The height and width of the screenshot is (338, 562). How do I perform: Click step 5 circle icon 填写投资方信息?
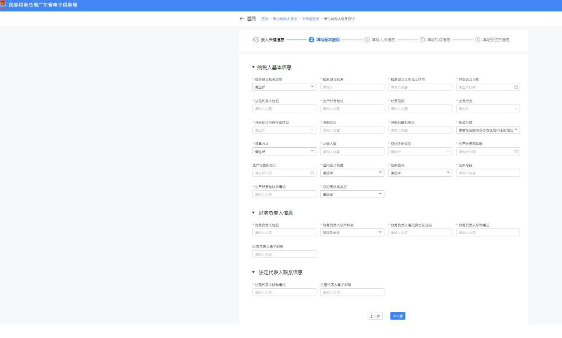click(478, 39)
